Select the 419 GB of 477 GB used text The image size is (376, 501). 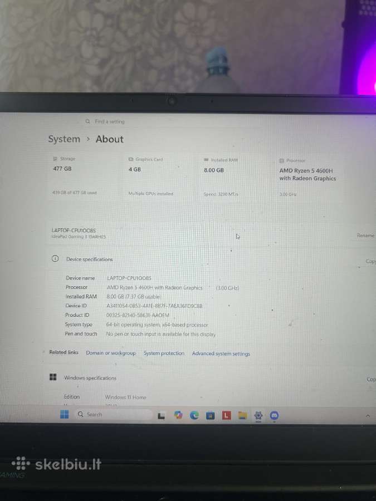(75, 193)
